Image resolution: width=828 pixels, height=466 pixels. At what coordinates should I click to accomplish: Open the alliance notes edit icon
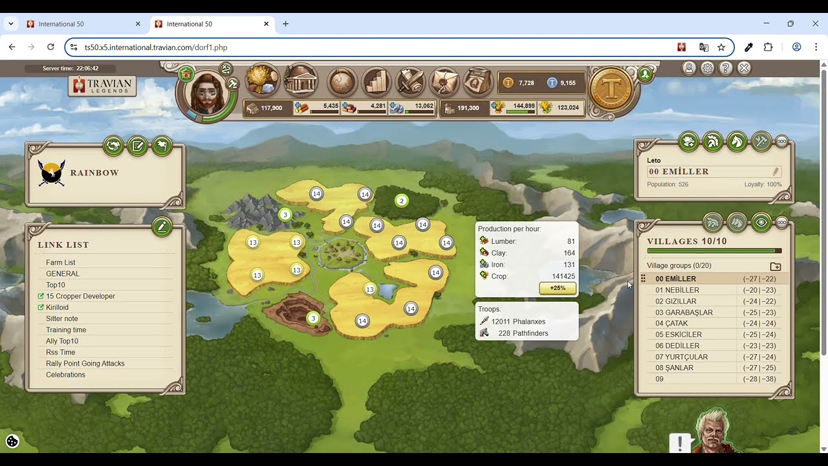138,146
